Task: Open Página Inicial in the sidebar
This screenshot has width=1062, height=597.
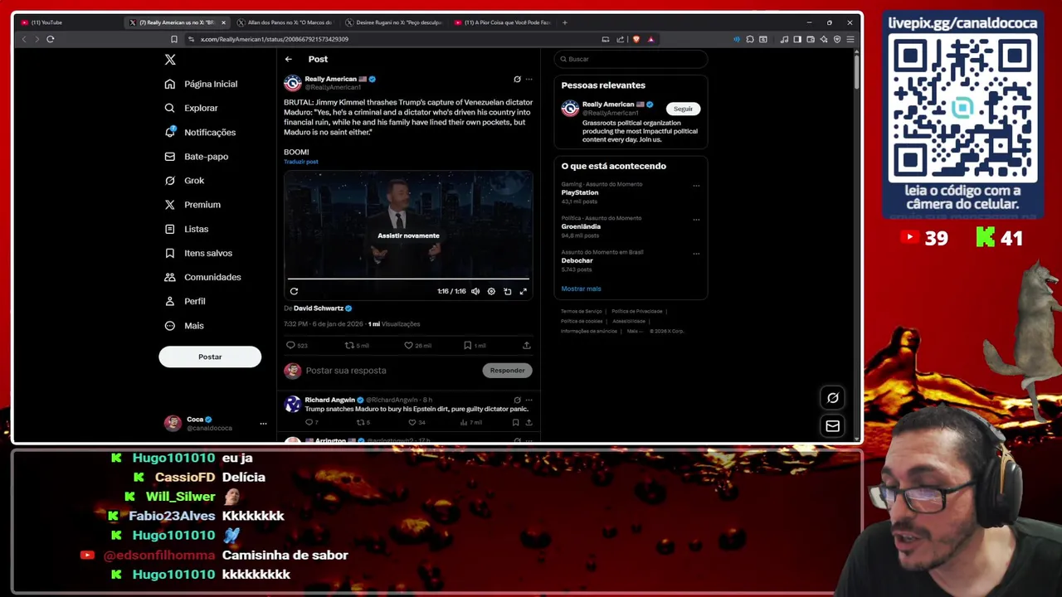Action: tap(201, 84)
